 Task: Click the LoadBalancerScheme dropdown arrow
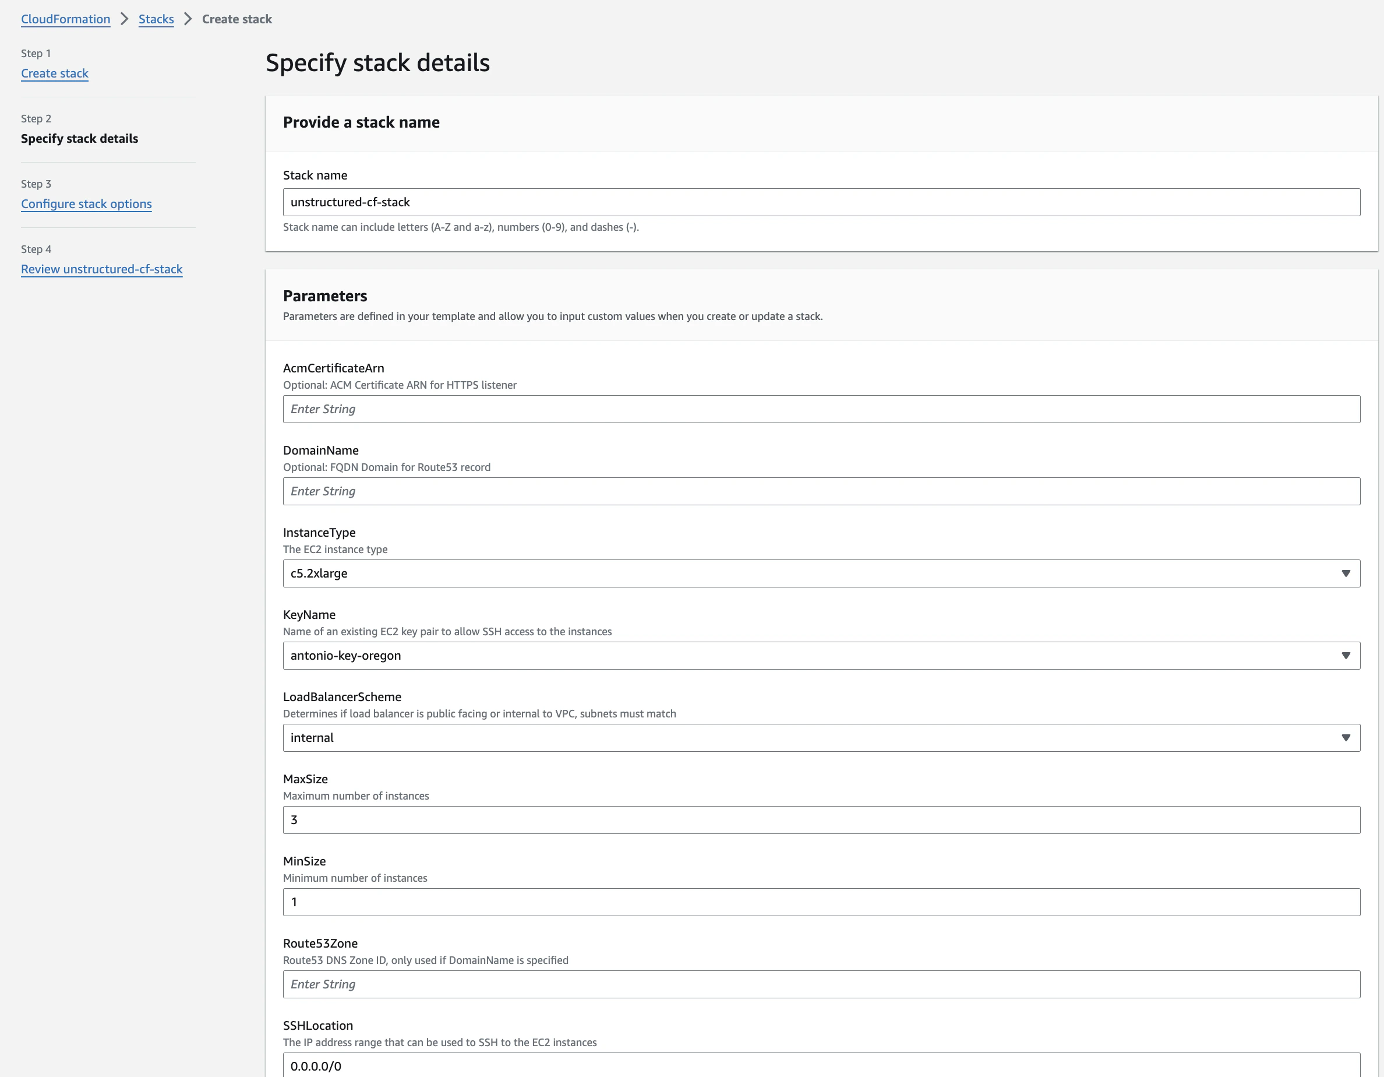point(1347,737)
